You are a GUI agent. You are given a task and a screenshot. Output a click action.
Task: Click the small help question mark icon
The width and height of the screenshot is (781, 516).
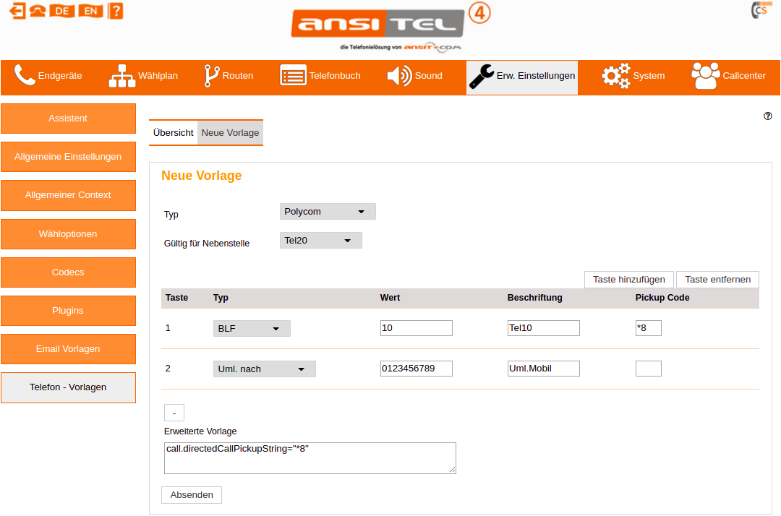coord(768,116)
